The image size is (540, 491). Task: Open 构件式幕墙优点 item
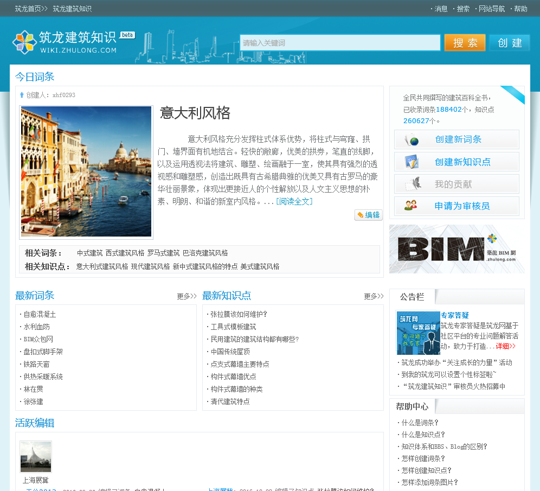233,377
